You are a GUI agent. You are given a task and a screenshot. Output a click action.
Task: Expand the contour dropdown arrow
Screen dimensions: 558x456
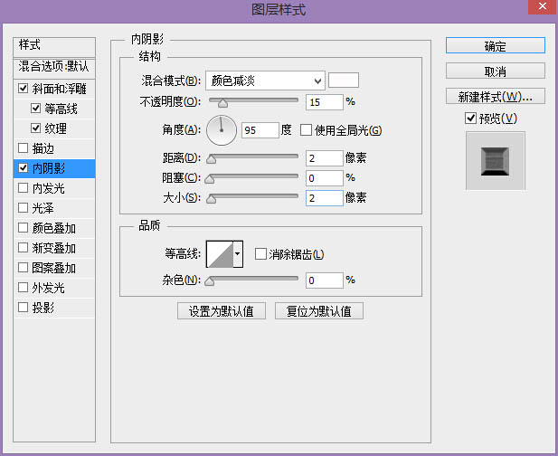pyautogui.click(x=238, y=255)
